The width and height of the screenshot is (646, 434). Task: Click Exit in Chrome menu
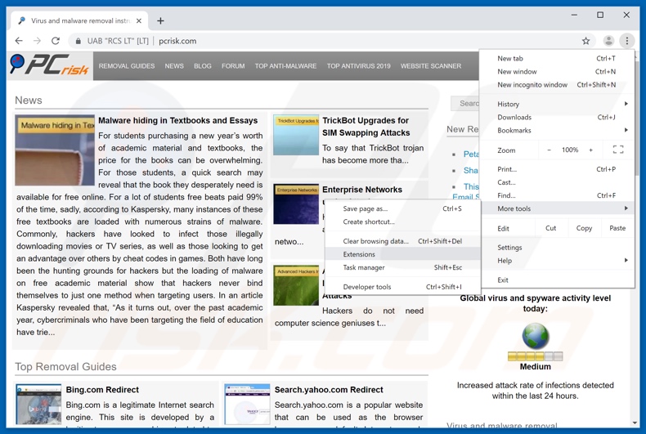[x=557, y=280]
